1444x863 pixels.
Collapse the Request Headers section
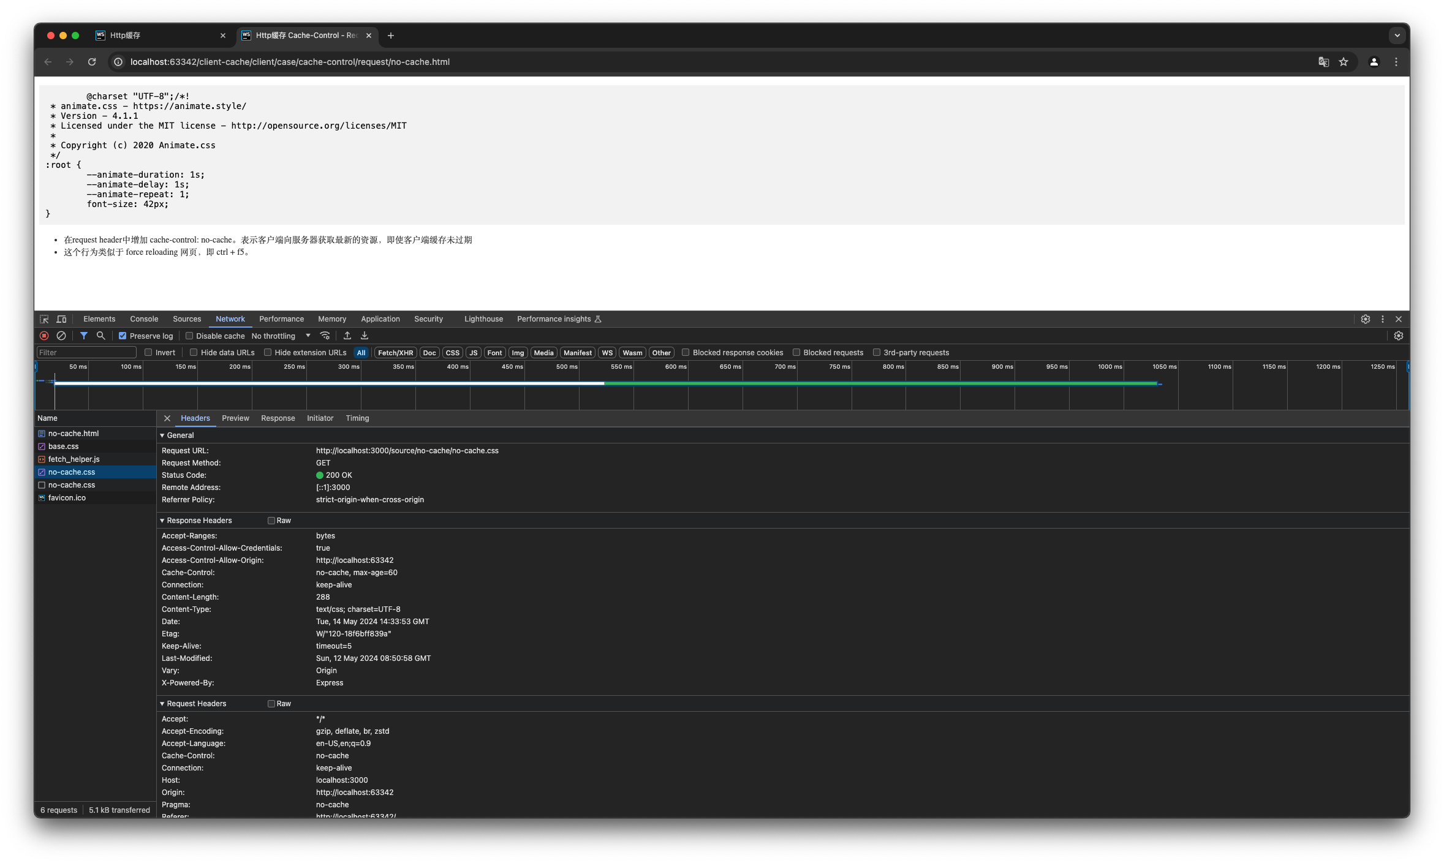(x=162, y=704)
